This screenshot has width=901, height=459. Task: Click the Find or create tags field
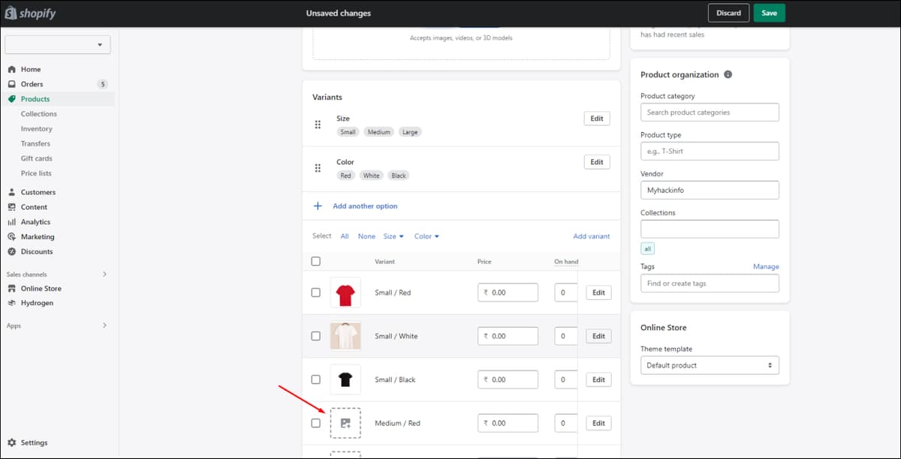[710, 283]
